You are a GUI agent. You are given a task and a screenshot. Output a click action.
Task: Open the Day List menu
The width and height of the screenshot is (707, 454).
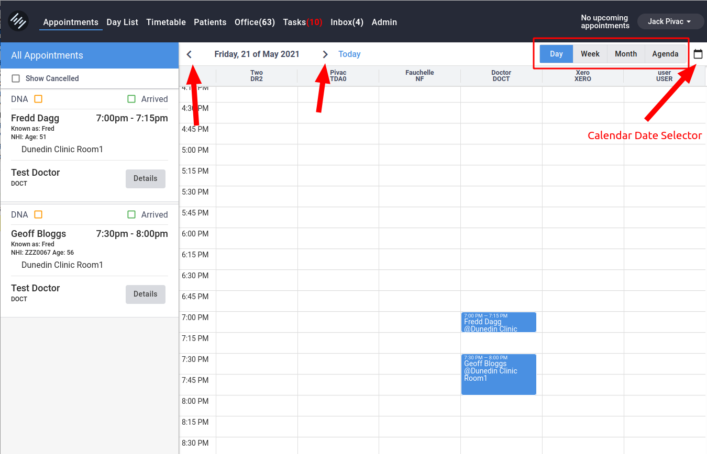pyautogui.click(x=122, y=22)
